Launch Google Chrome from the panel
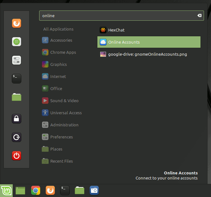Screen dimensions: 211x197 pos(36,190)
